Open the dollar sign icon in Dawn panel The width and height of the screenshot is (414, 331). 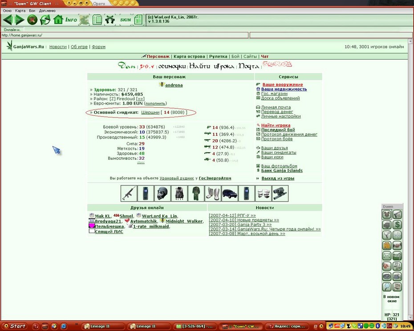pos(397,225)
